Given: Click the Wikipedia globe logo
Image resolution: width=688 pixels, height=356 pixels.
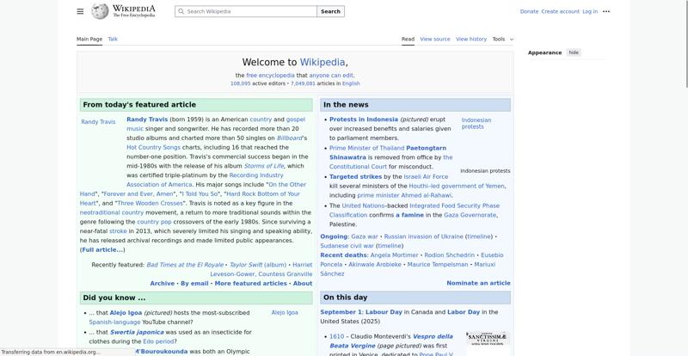Looking at the screenshot, I should point(100,11).
